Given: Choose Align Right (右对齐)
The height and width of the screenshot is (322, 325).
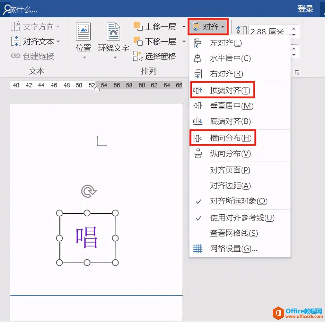Looking at the screenshot, I should point(240,74).
